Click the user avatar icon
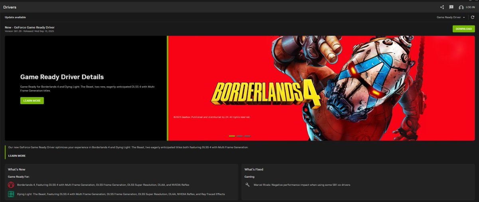Screen dimensions: 479x202 (461, 7)
